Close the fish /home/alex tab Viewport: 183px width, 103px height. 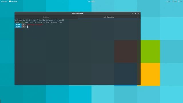pyautogui.click(x=137, y=17)
